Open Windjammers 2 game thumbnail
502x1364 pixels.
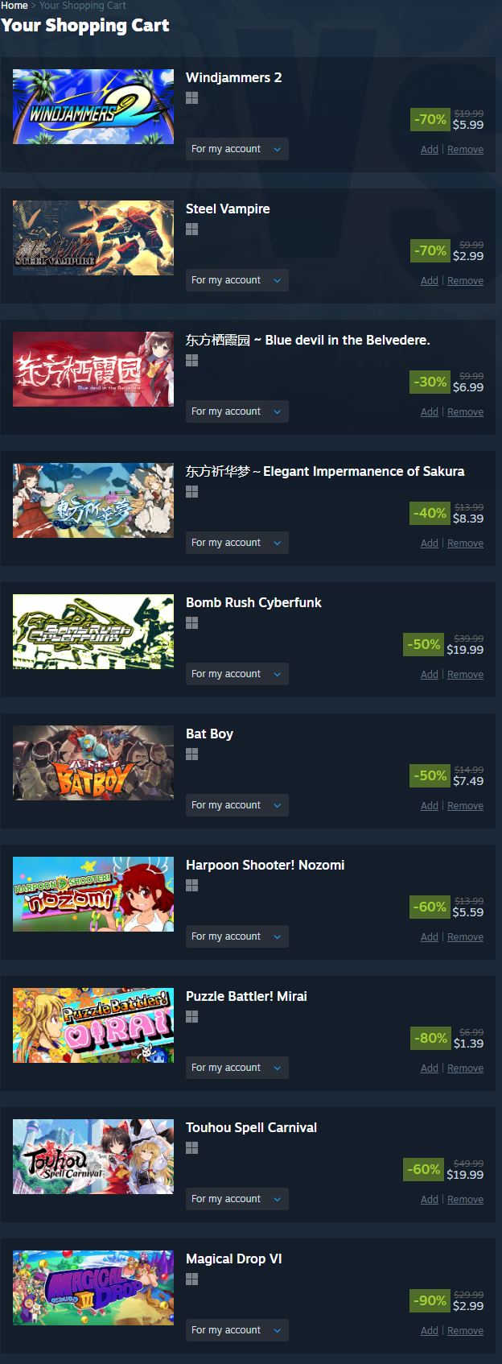(93, 106)
